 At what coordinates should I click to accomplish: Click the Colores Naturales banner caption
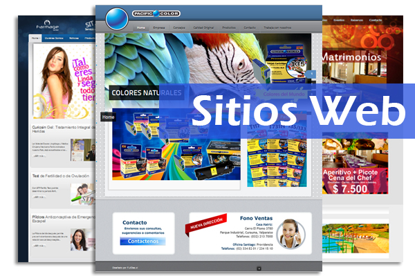(x=147, y=92)
